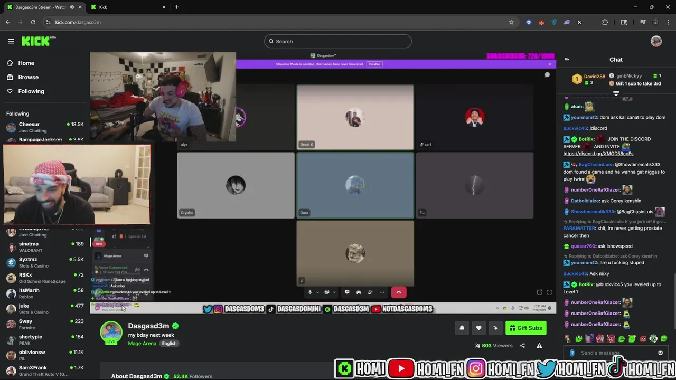Open the hamburger menu beside the Kick logo
Viewport: 676px width, 380px height.
tap(11, 41)
